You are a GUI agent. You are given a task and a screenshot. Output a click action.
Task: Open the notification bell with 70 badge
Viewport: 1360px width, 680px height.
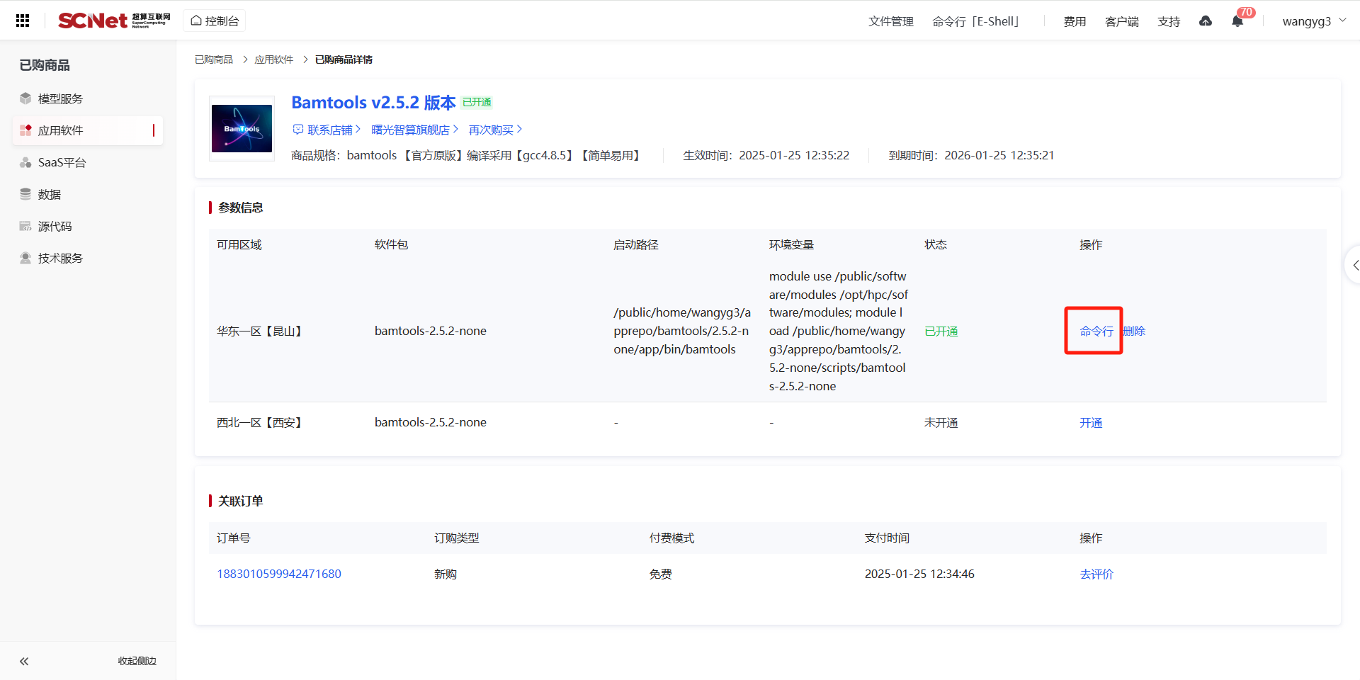1237,21
